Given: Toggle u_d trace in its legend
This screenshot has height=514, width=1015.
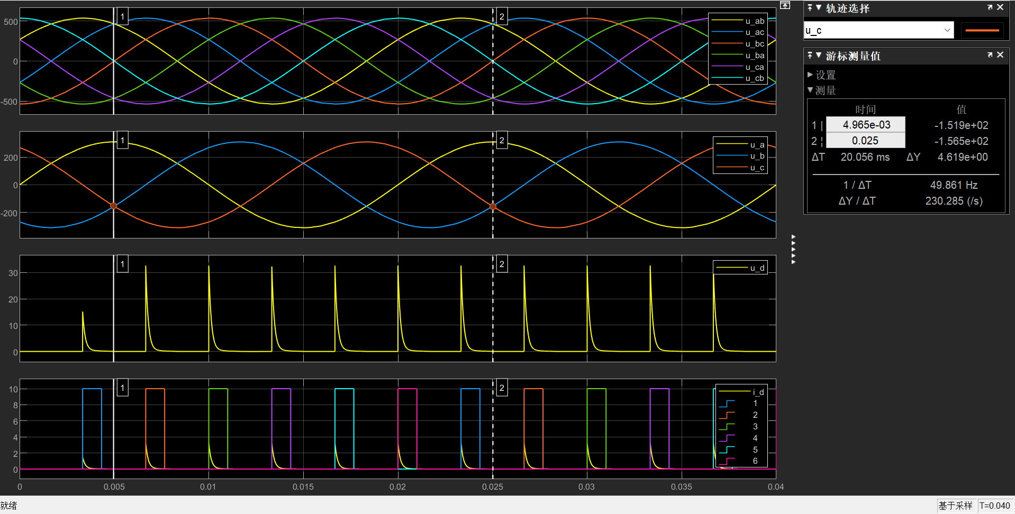Looking at the screenshot, I should tap(740, 268).
